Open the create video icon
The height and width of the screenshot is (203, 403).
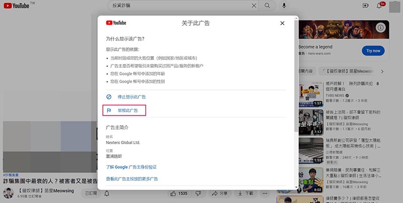tap(366, 6)
